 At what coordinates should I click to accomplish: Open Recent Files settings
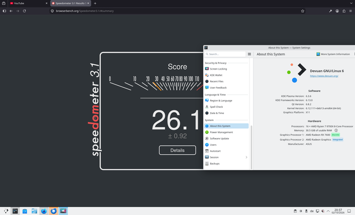click(226, 81)
